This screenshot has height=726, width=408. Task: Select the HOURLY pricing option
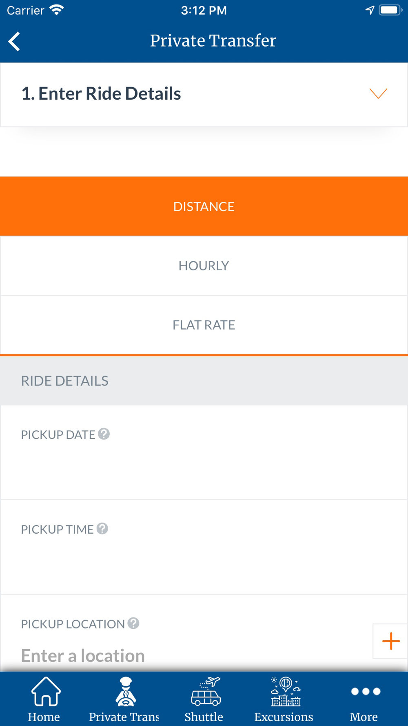coord(204,266)
